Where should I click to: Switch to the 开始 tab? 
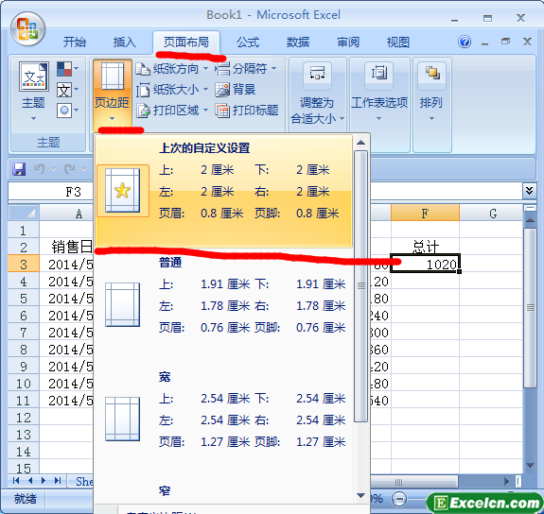(x=74, y=43)
